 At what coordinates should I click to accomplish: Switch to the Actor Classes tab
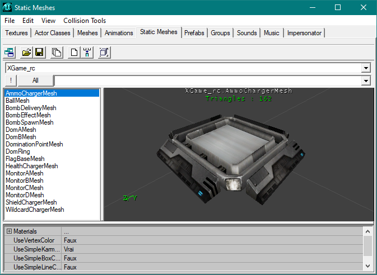pos(53,33)
